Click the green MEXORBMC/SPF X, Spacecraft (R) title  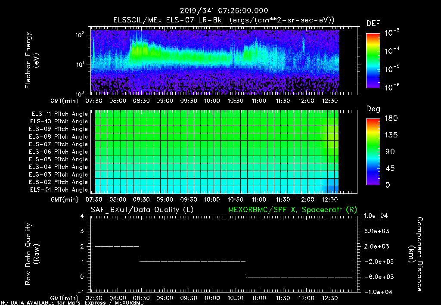tap(292, 210)
